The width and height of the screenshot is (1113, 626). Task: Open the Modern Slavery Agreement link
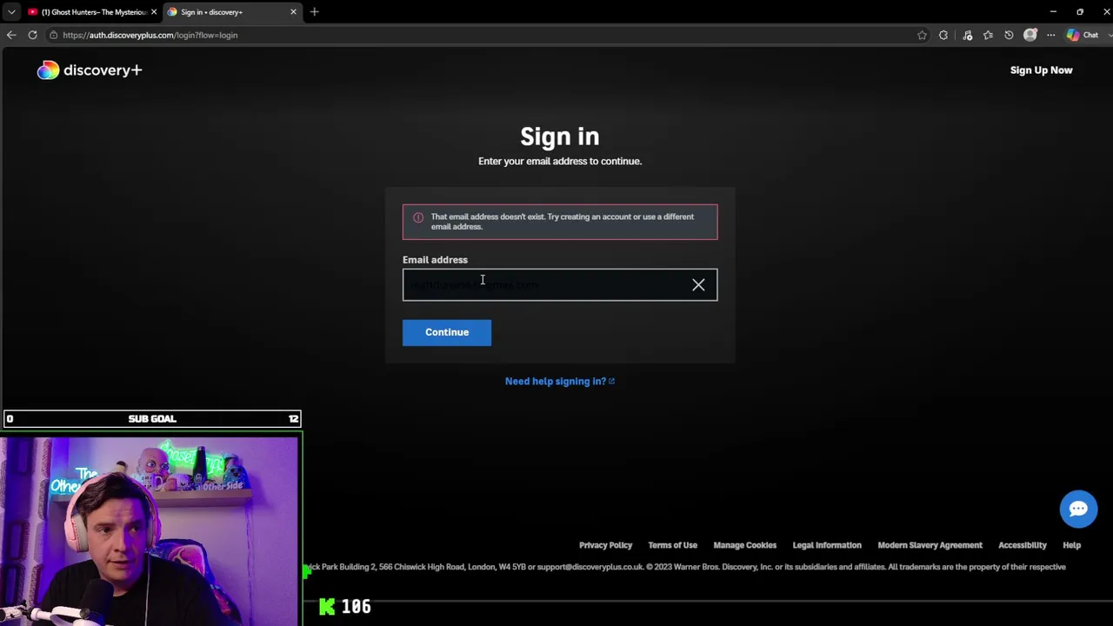tap(930, 545)
